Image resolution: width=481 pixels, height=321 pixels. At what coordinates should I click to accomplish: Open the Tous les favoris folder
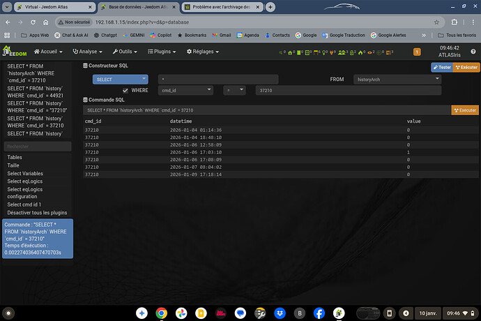pos(457,36)
